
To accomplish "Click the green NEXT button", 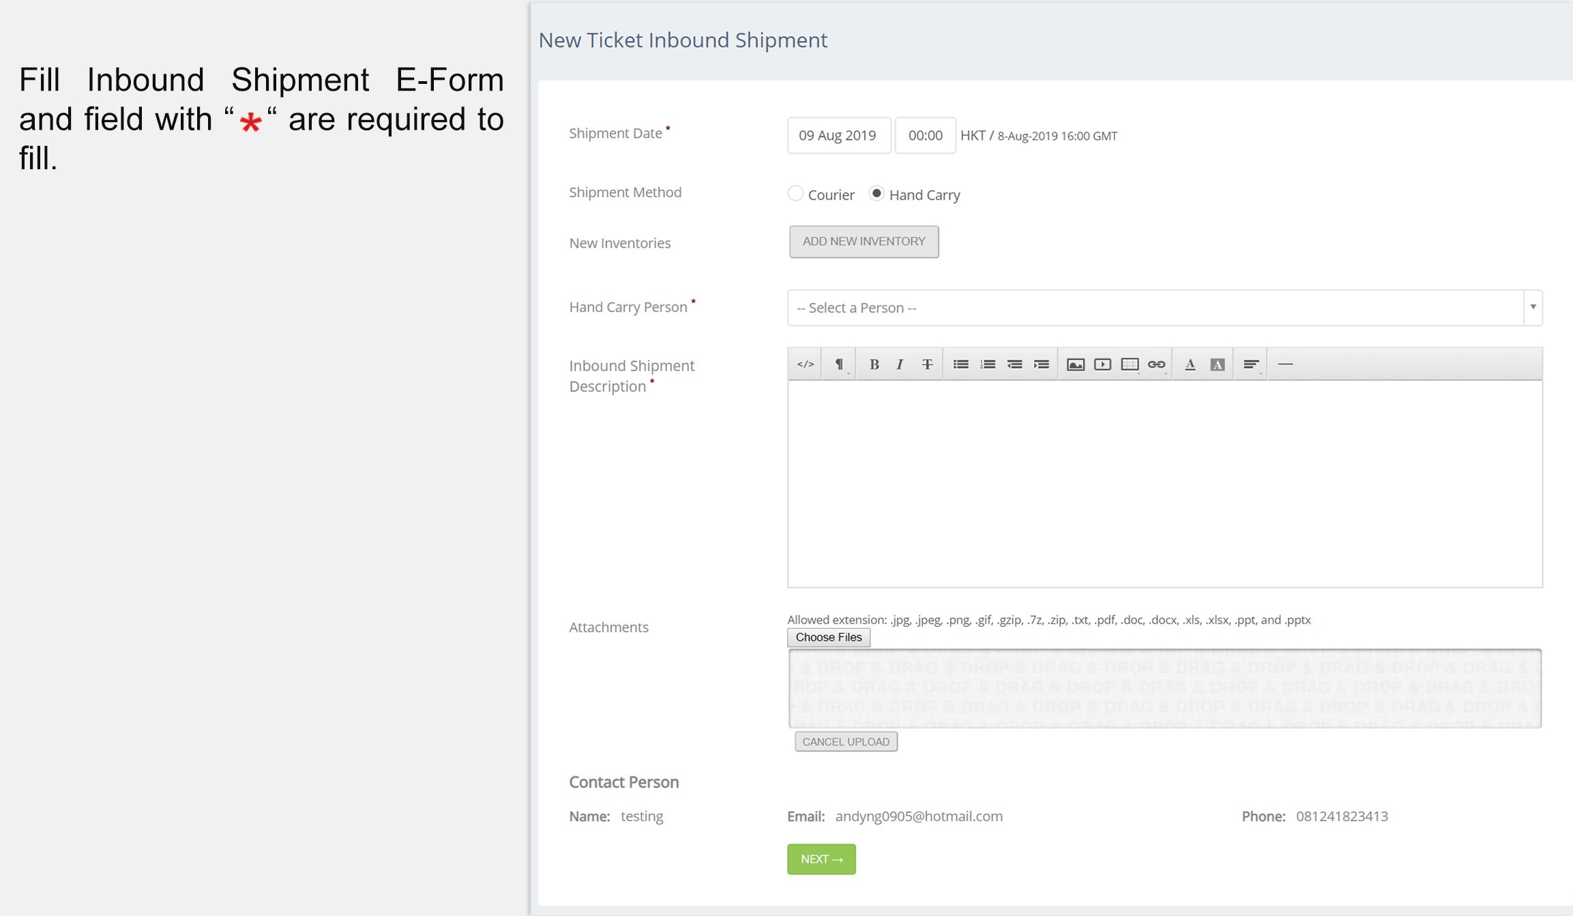I will [x=821, y=859].
